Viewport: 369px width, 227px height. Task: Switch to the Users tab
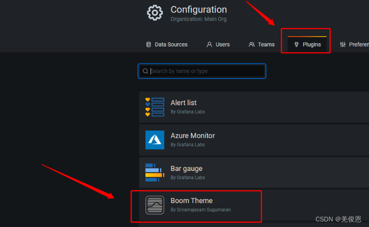pos(218,45)
